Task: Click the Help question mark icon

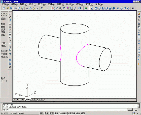Action: [x=80, y=8]
